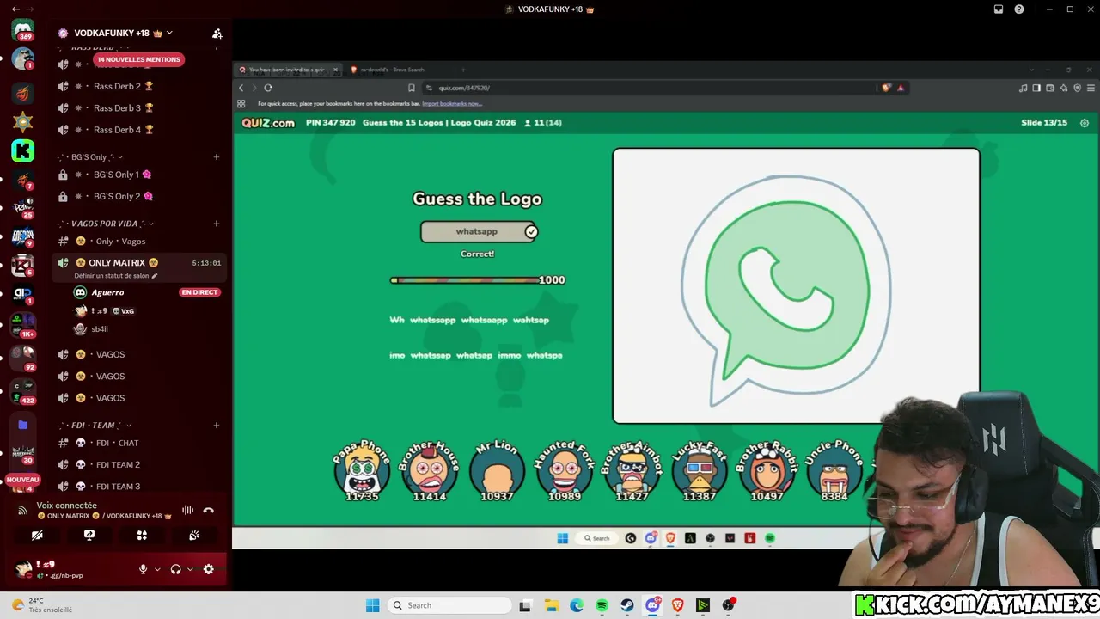Open VODKAFUNKY +18 server dropdown menu
This screenshot has height=619, width=1100.
pos(169,33)
